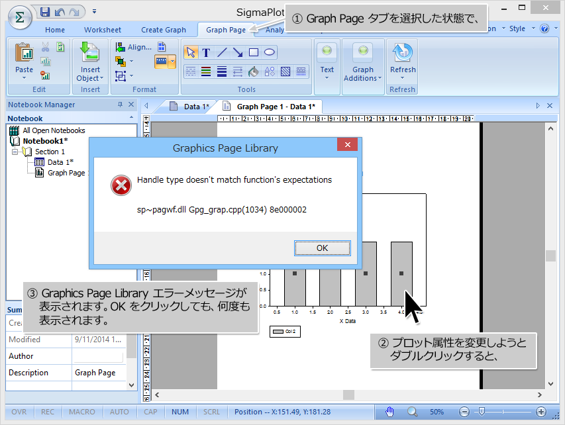Toggle the NUM status indicator

pos(180,412)
